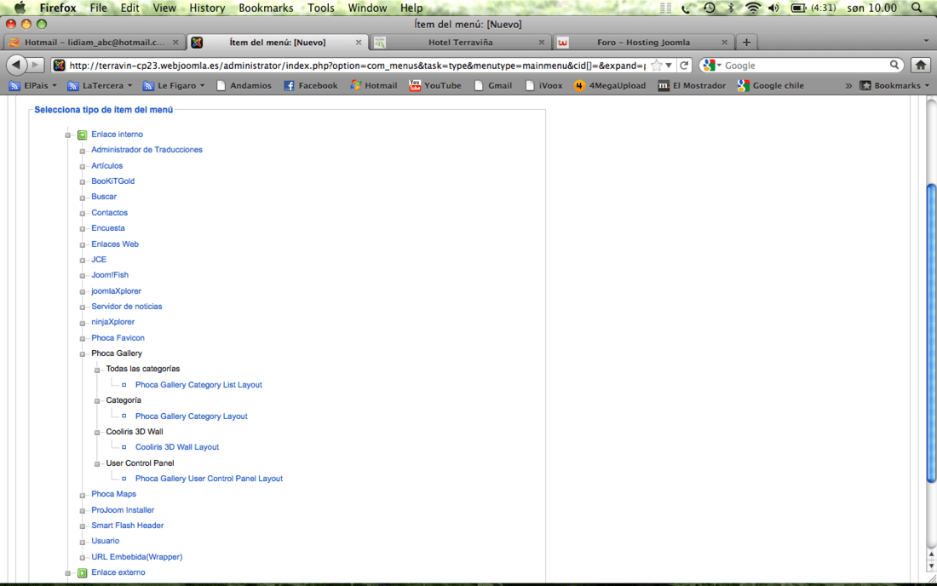Click the battery status icon

pyautogui.click(x=798, y=8)
